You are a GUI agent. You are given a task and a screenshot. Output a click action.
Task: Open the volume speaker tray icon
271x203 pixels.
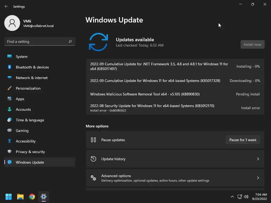point(246,197)
